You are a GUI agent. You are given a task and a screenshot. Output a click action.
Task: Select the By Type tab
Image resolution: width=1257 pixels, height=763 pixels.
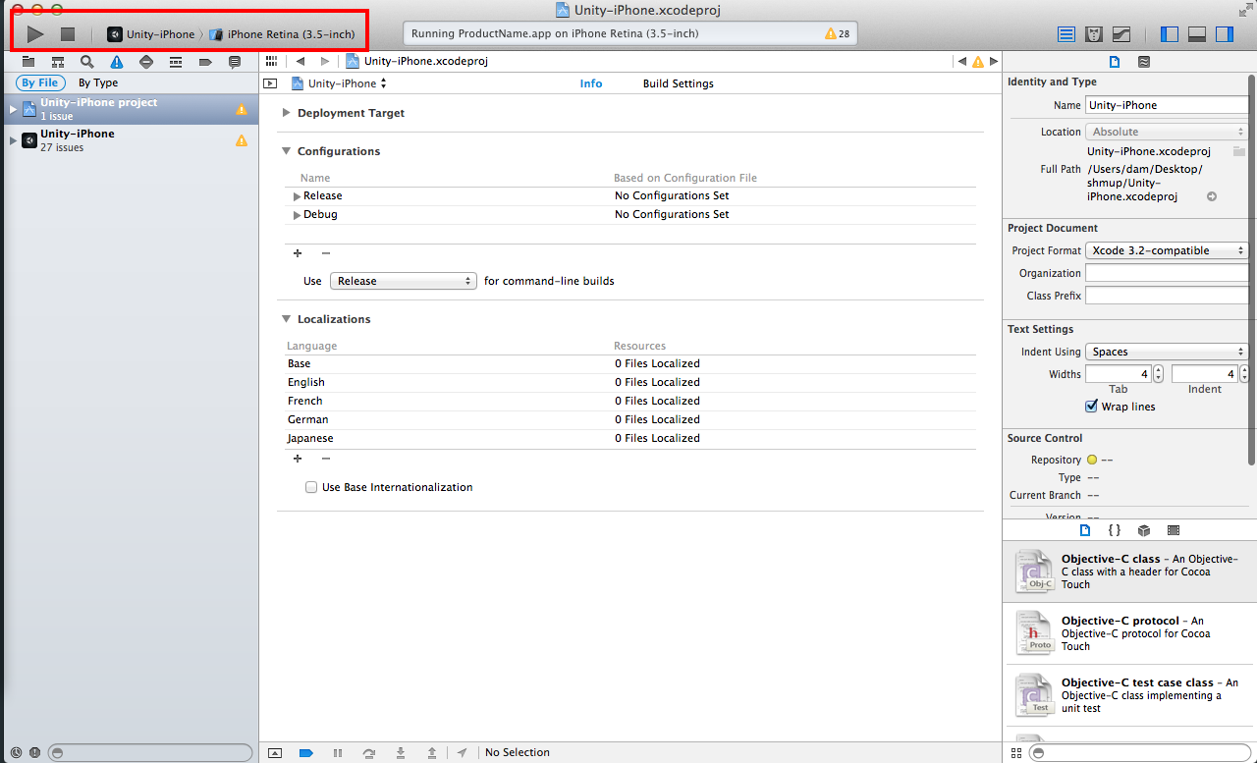98,83
